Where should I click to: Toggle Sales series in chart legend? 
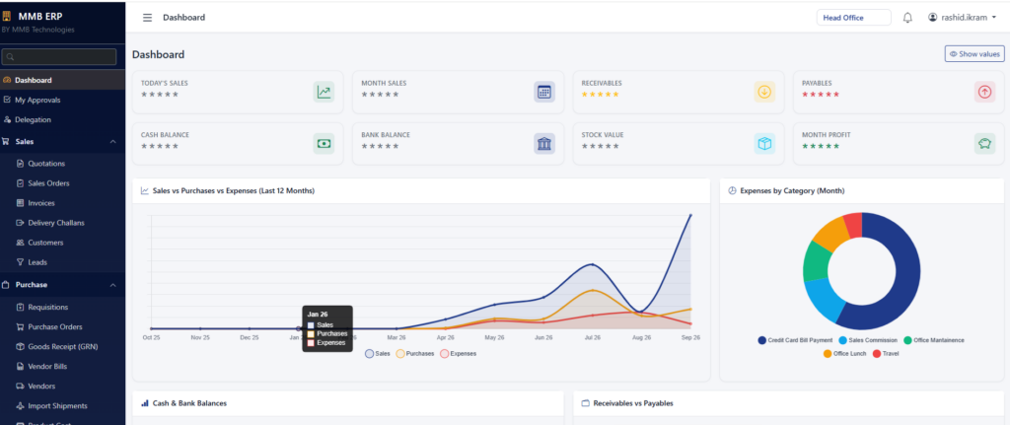tap(378, 354)
